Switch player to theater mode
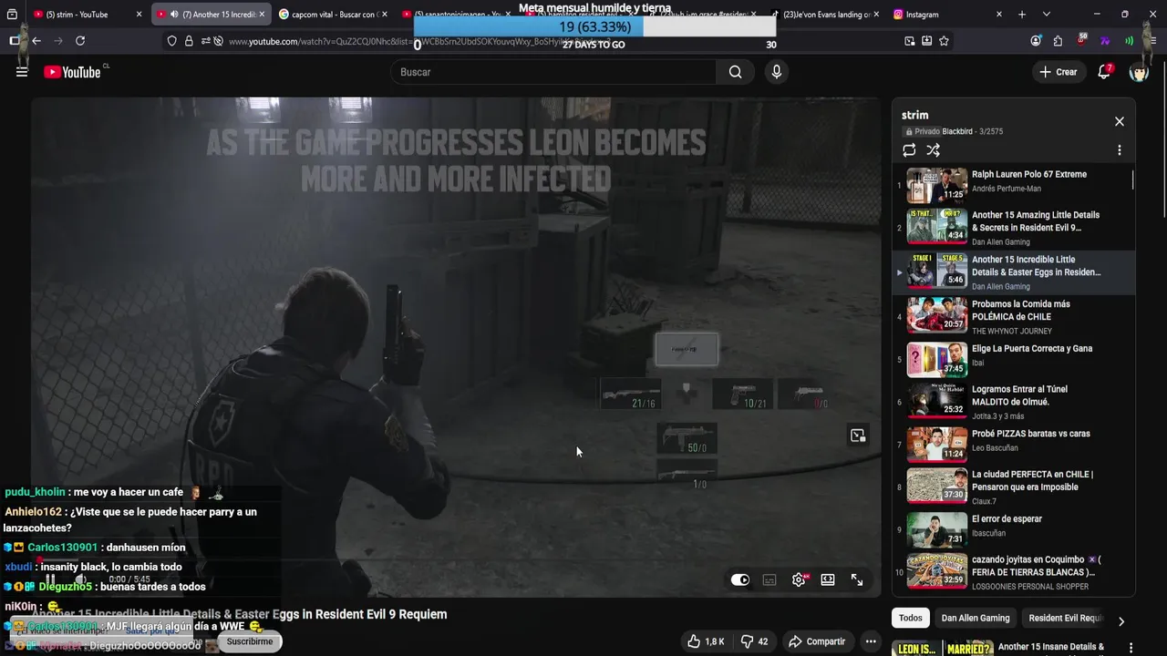 click(828, 579)
